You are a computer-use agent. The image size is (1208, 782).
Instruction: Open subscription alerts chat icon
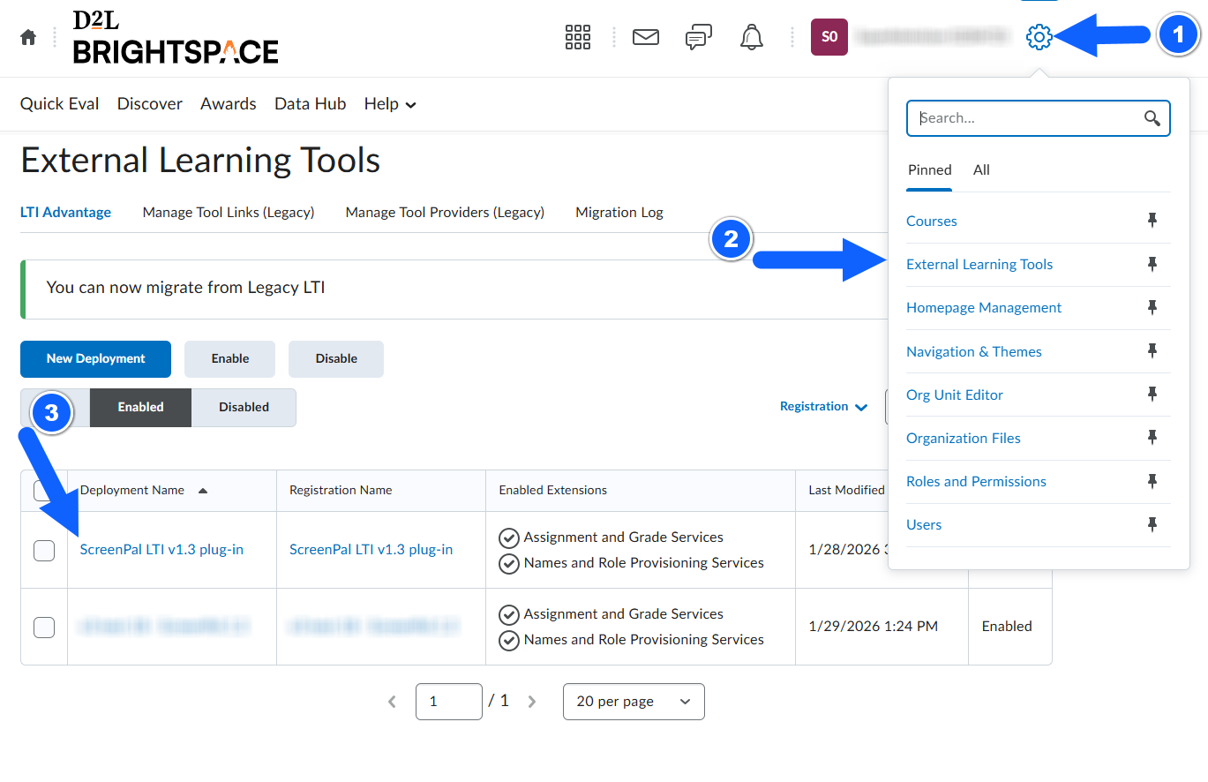point(698,38)
